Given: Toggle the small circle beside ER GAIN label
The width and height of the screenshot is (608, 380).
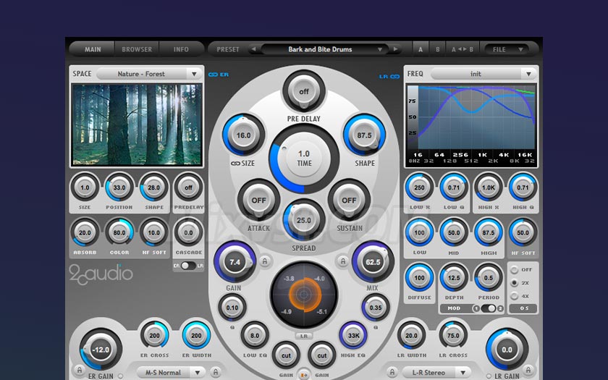Looking at the screenshot, I should coord(120,376).
